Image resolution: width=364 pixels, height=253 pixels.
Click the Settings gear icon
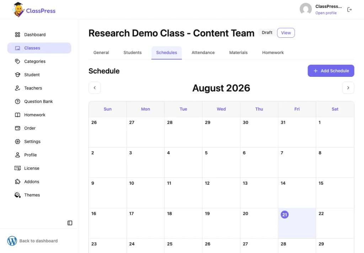pos(18,142)
